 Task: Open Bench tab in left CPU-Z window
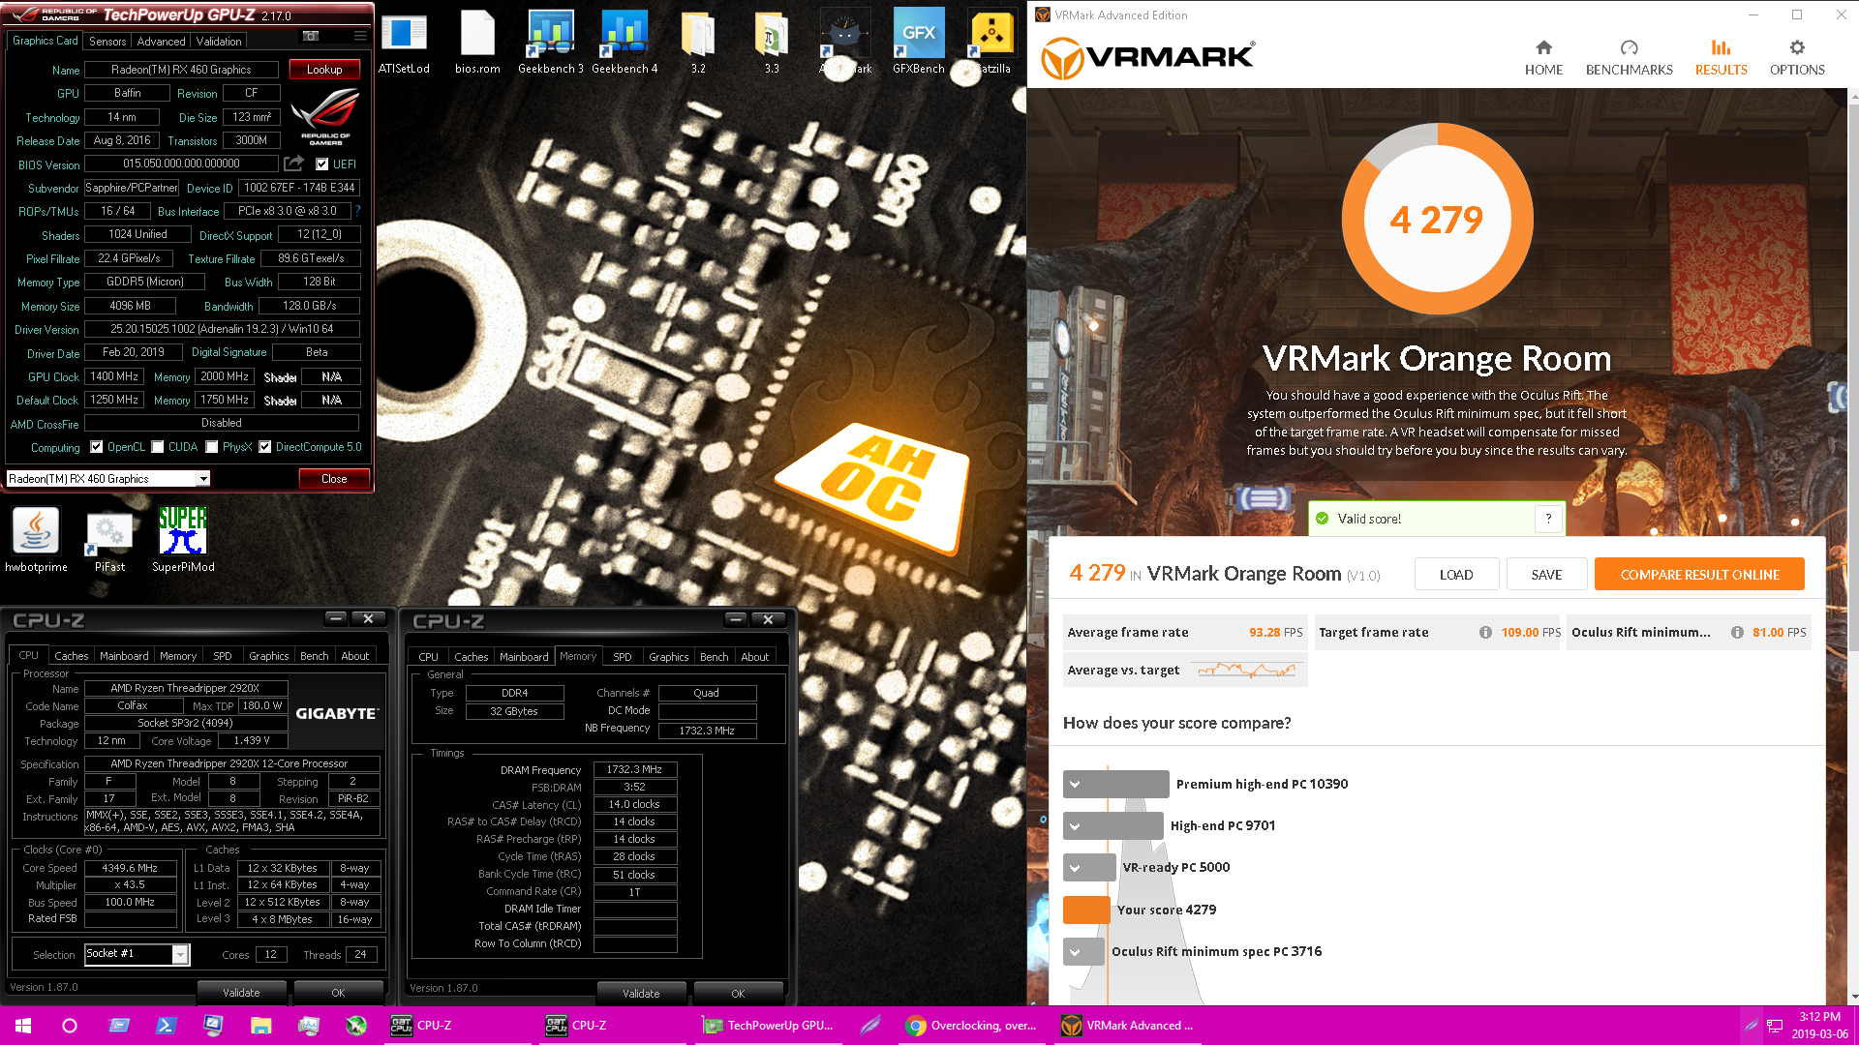click(x=314, y=656)
